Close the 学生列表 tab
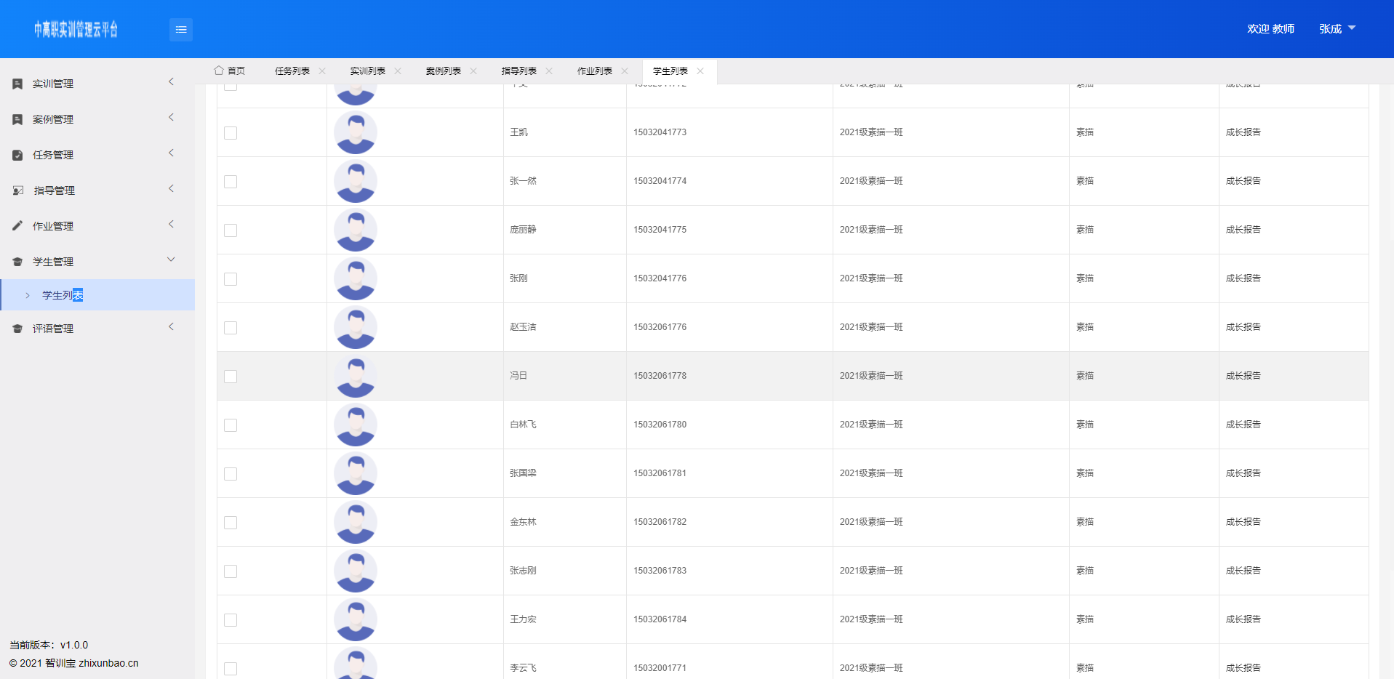1394x679 pixels. coord(700,71)
